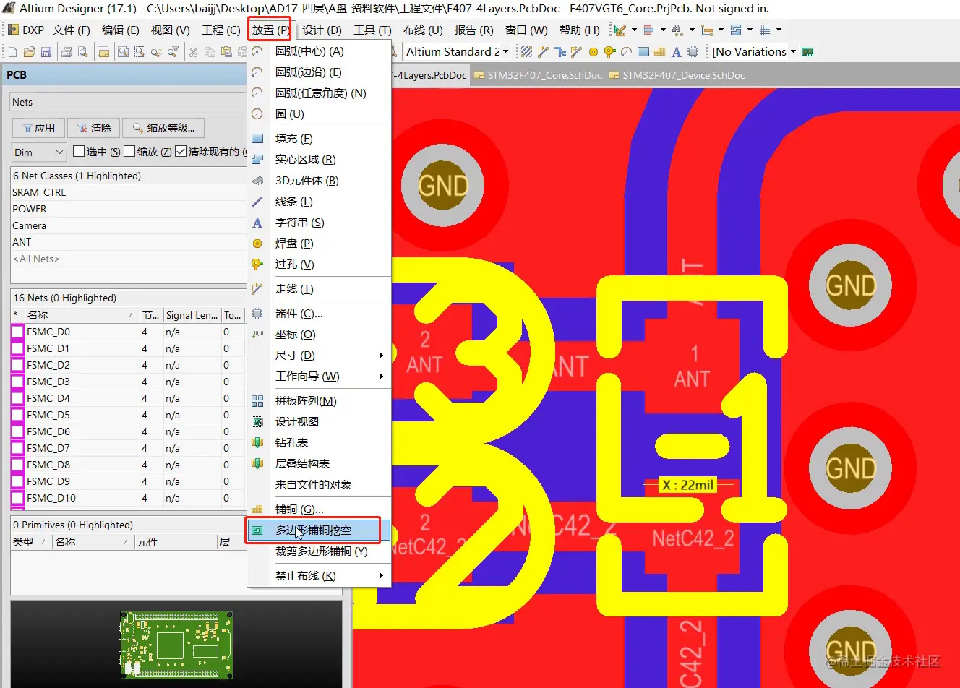Tick the FSMC_D3 net color checkbox
The image size is (960, 688).
tap(17, 382)
